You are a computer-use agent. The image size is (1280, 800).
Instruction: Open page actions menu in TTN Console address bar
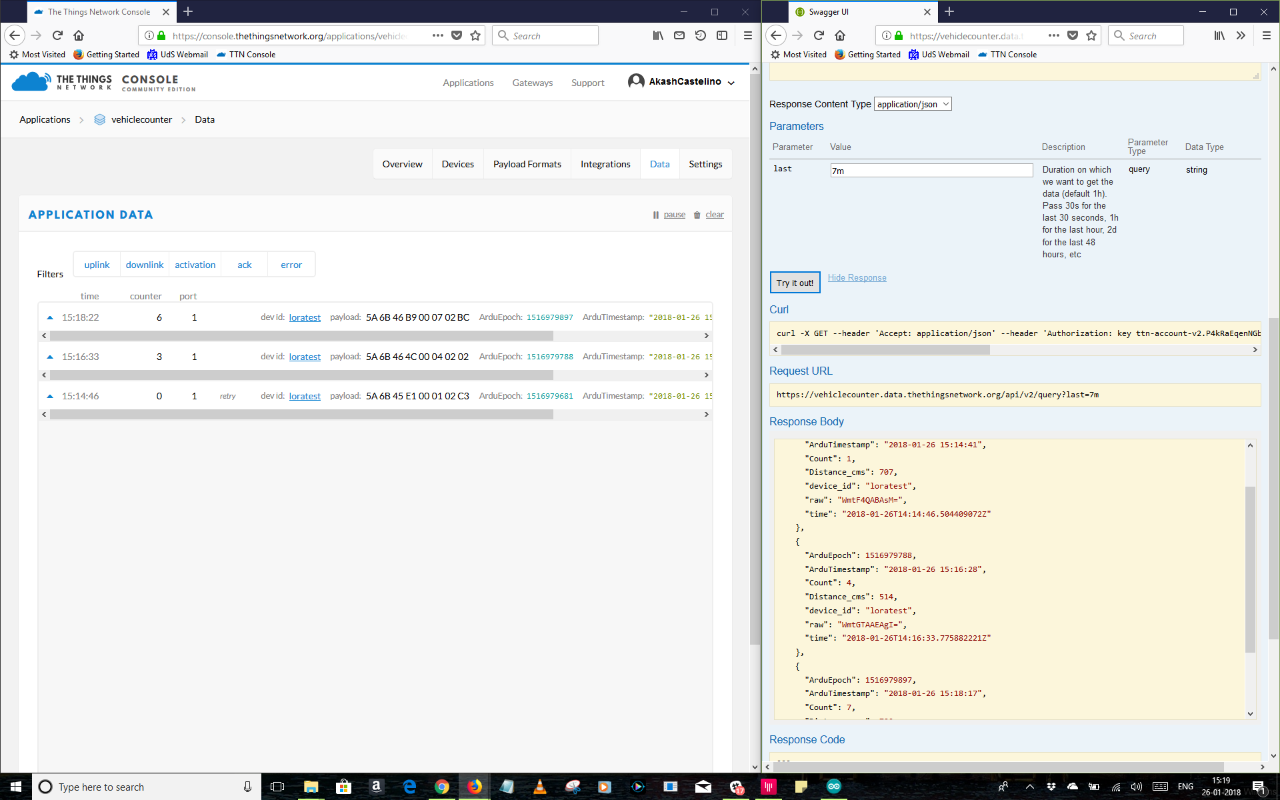(437, 35)
